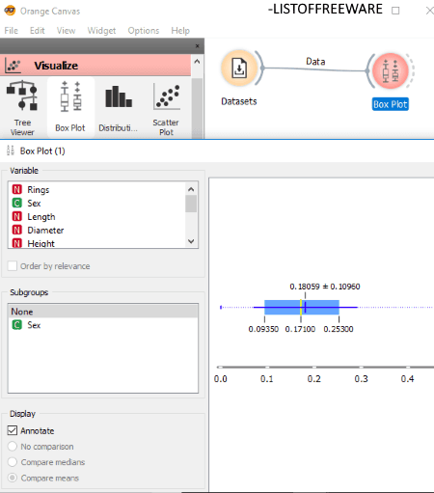Toggle the Annotate checkbox
Screen dimensions: 434x493
(13, 430)
